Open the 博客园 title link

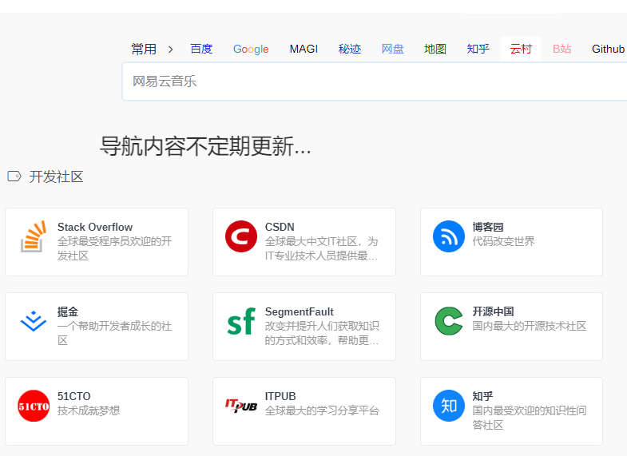488,227
